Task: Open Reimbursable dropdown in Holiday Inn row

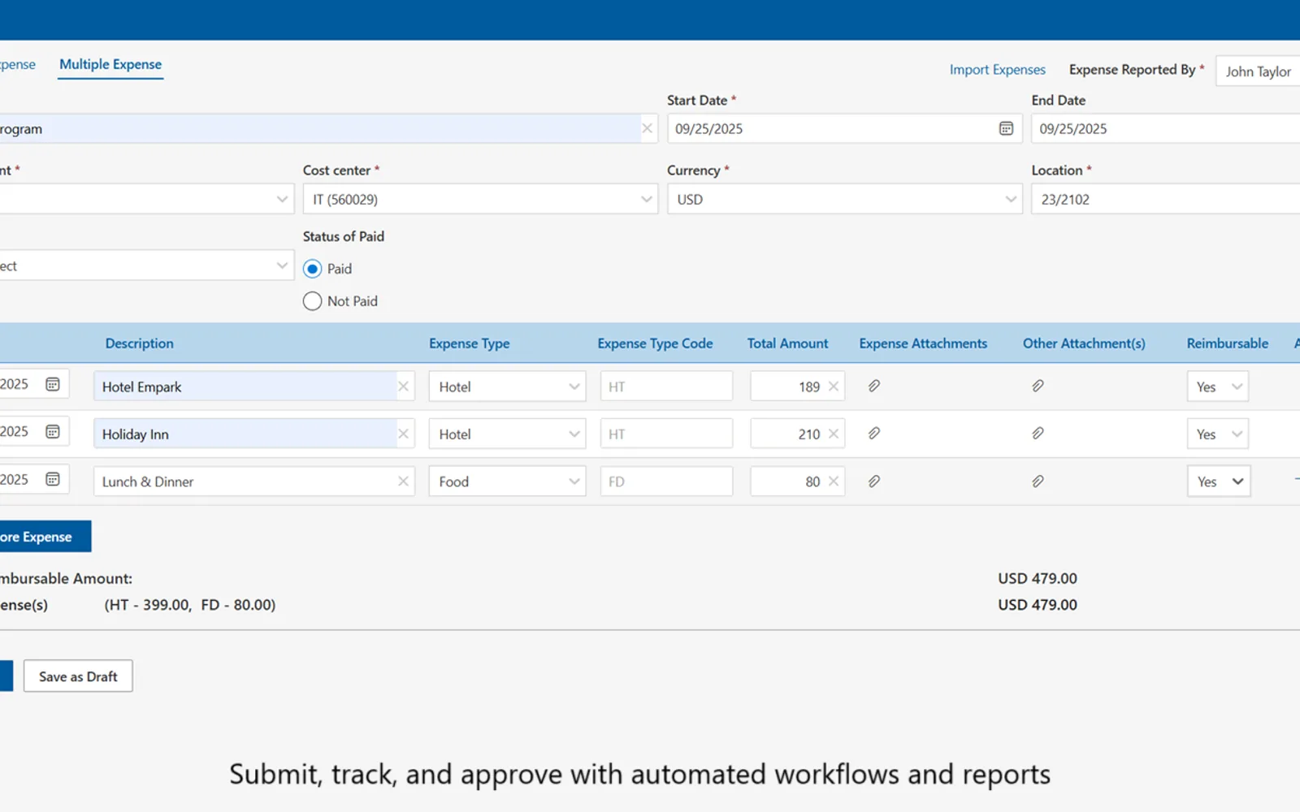Action: pos(1218,434)
